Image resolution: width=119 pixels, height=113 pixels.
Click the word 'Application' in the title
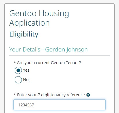(x=29, y=23)
